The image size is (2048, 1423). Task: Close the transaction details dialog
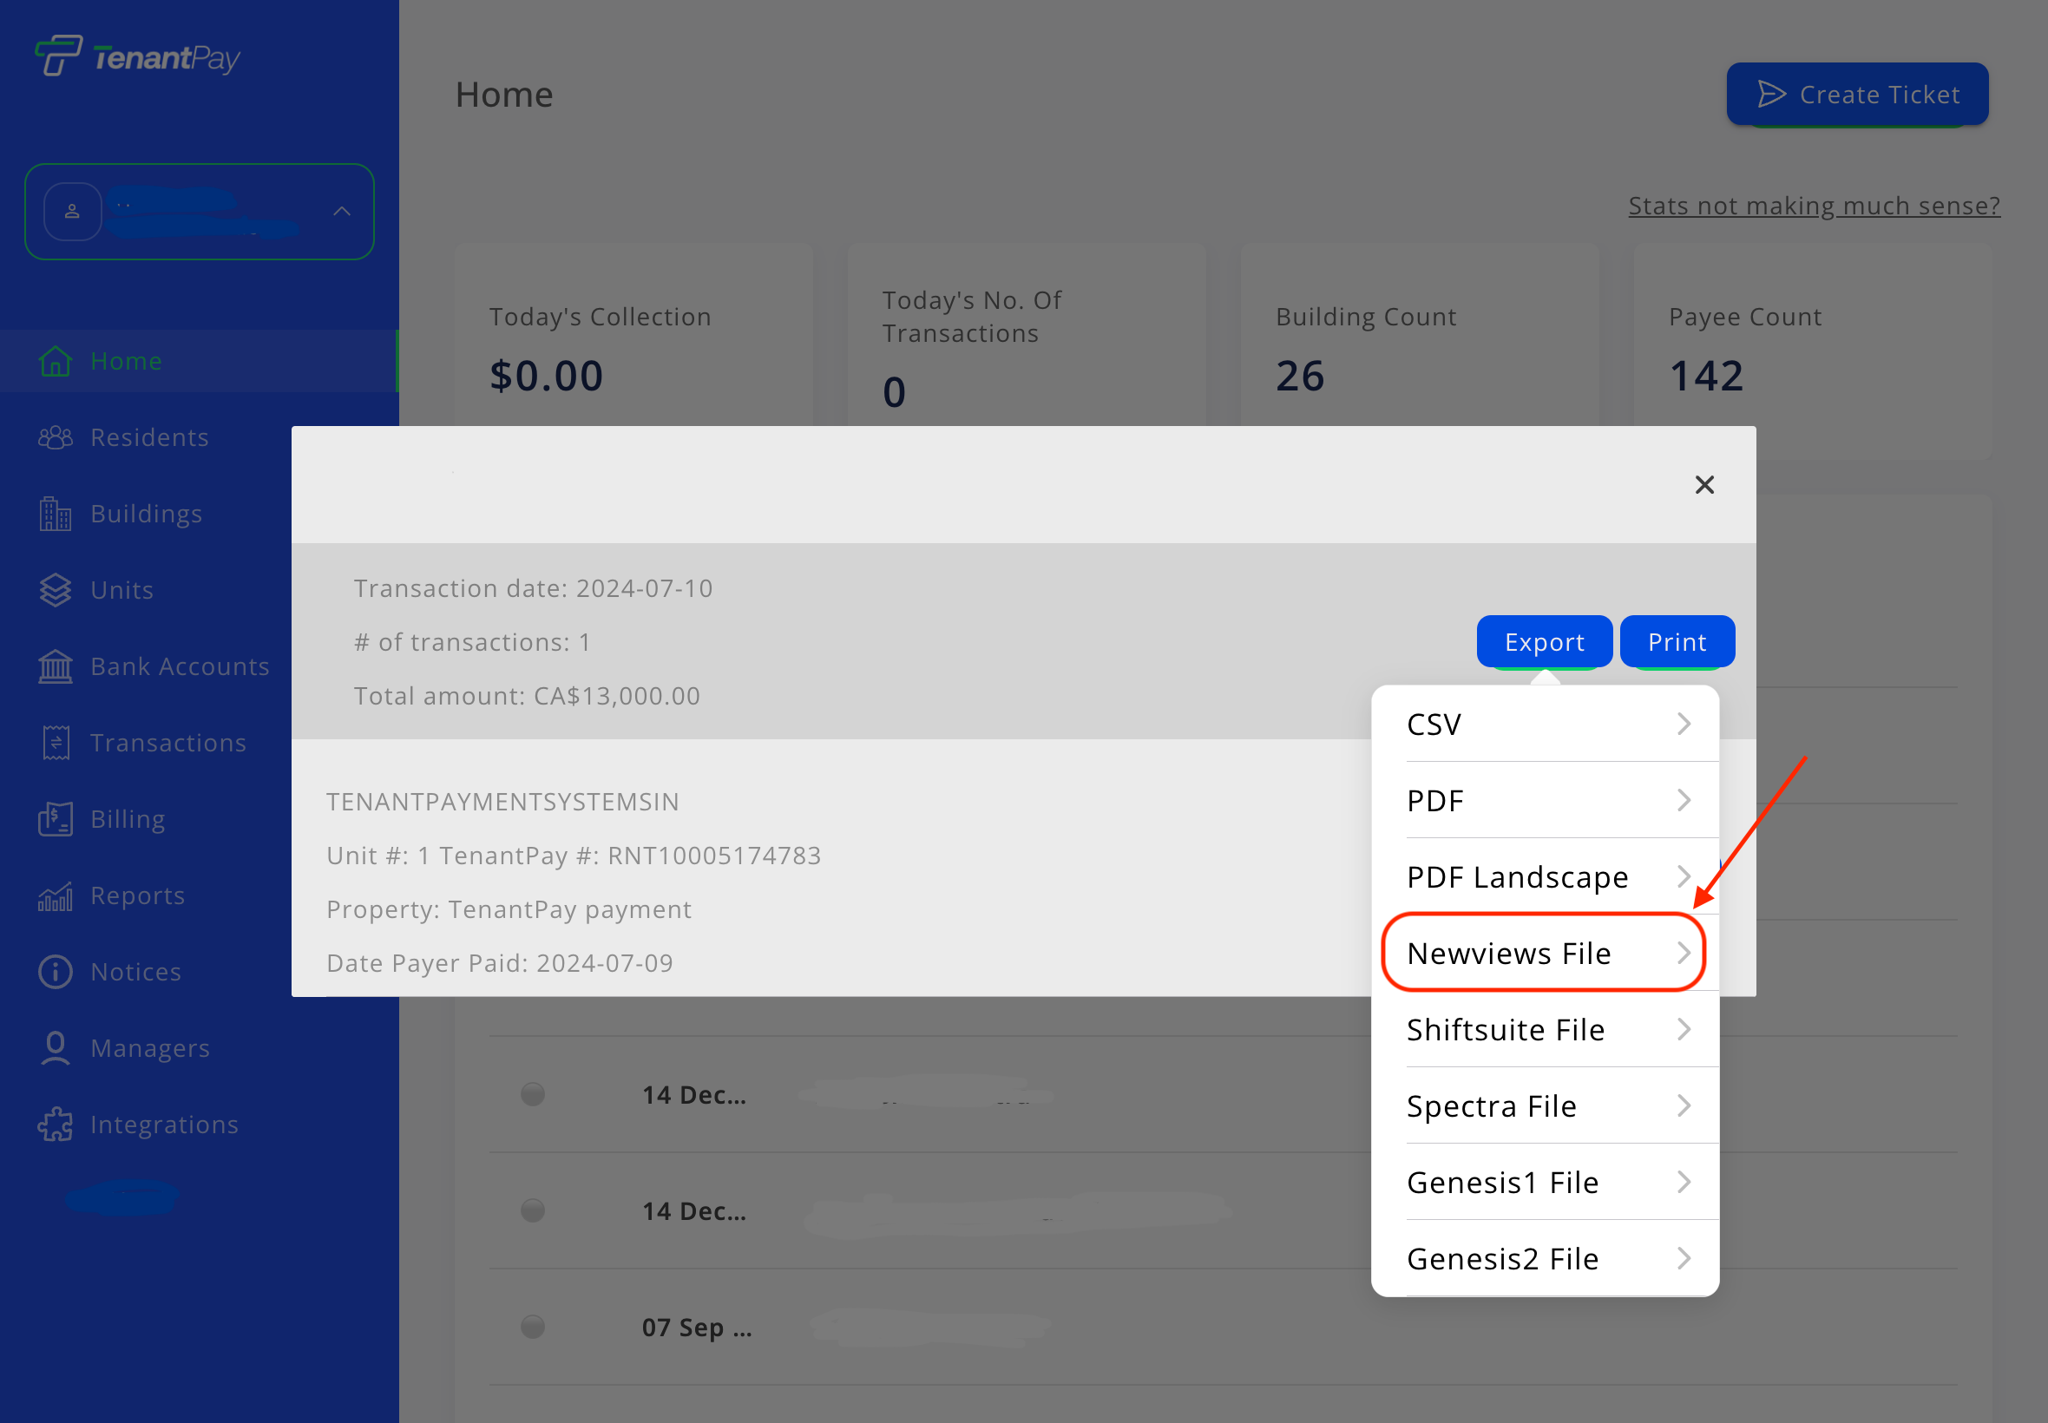click(1703, 485)
